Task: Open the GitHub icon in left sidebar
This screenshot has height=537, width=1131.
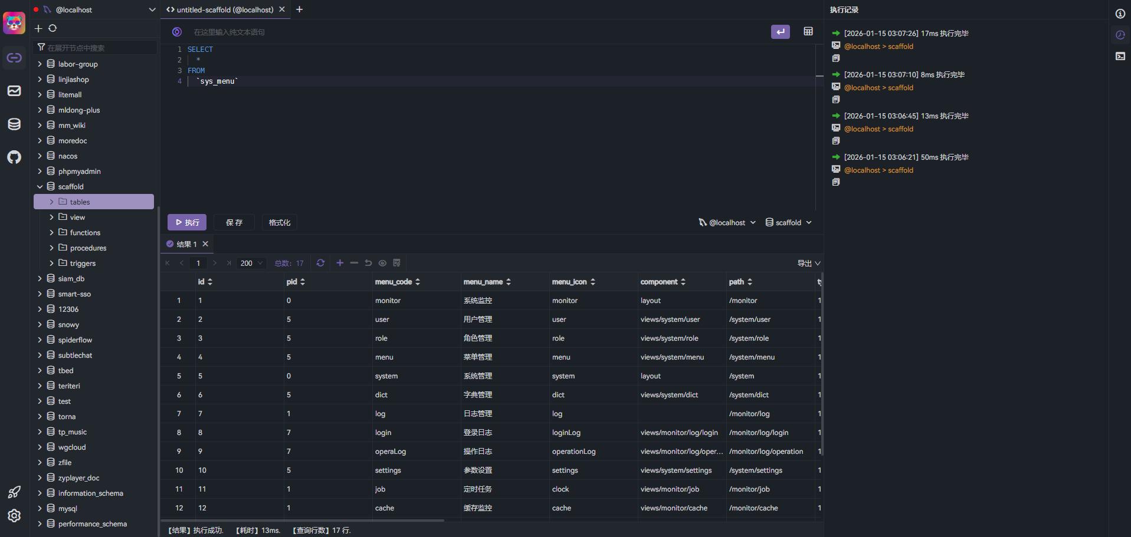Action: 14,157
